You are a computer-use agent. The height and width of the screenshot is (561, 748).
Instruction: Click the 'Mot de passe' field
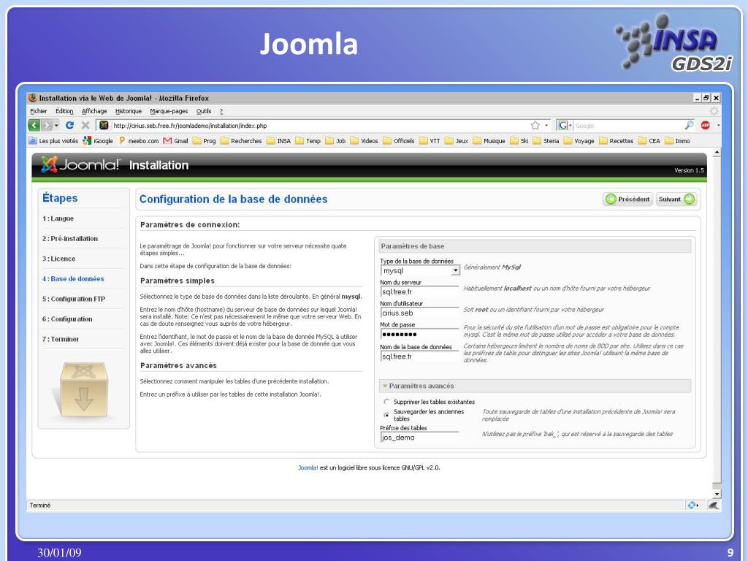point(420,334)
